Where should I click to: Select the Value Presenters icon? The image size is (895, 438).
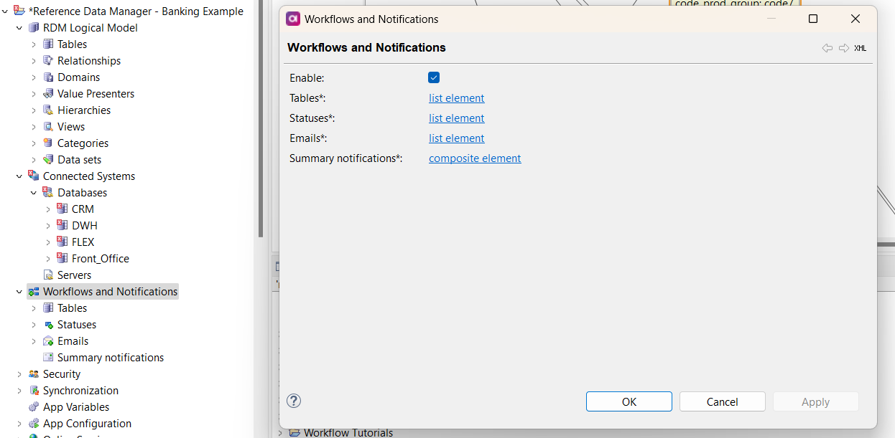click(48, 93)
